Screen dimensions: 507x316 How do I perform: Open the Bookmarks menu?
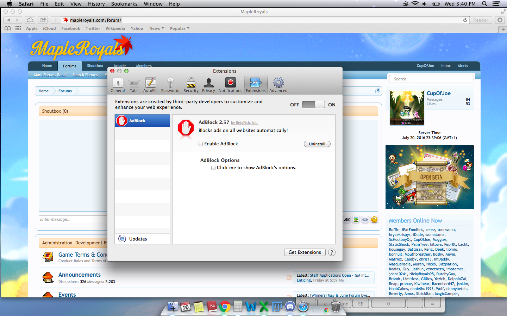pos(124,4)
